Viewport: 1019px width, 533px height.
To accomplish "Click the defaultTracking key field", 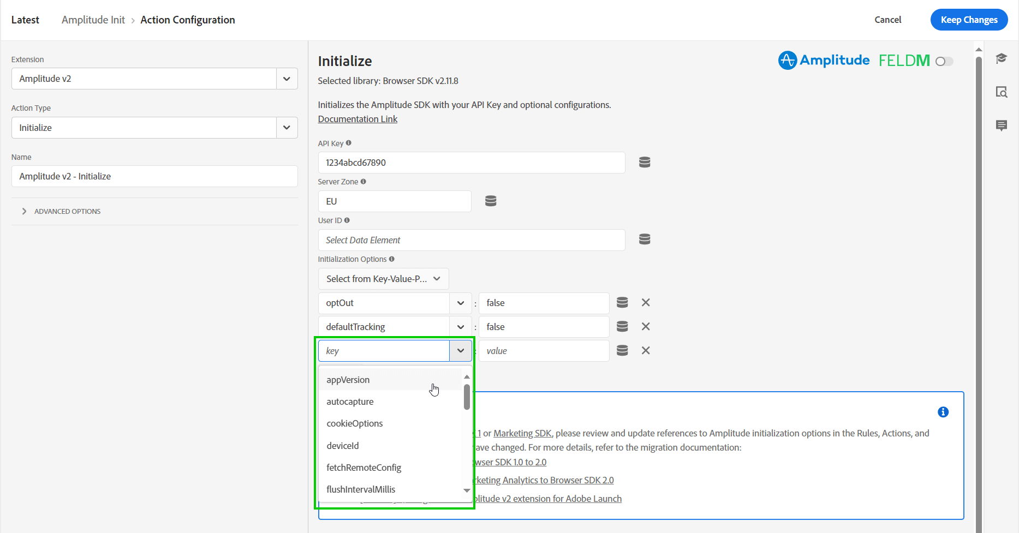I will 384,327.
